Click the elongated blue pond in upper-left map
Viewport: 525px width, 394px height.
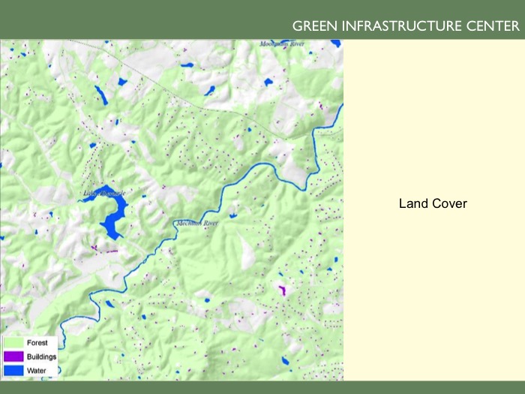100,94
